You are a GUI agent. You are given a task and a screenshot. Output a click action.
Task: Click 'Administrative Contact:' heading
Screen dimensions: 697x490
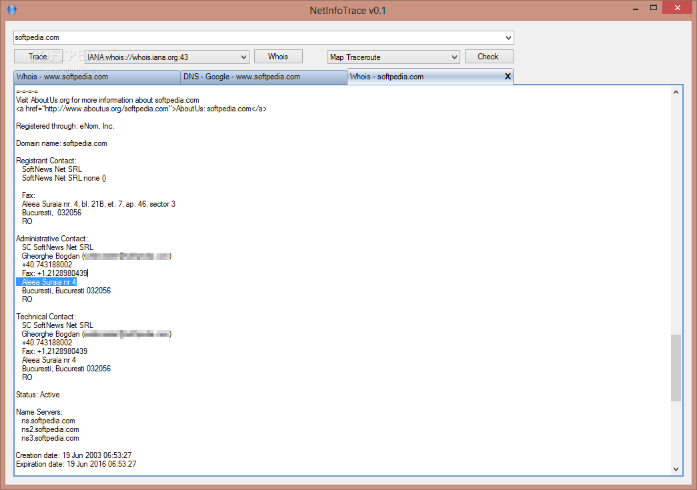[x=52, y=239]
